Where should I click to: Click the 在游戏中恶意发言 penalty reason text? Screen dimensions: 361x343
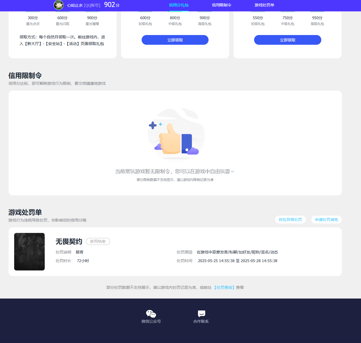[237, 252]
